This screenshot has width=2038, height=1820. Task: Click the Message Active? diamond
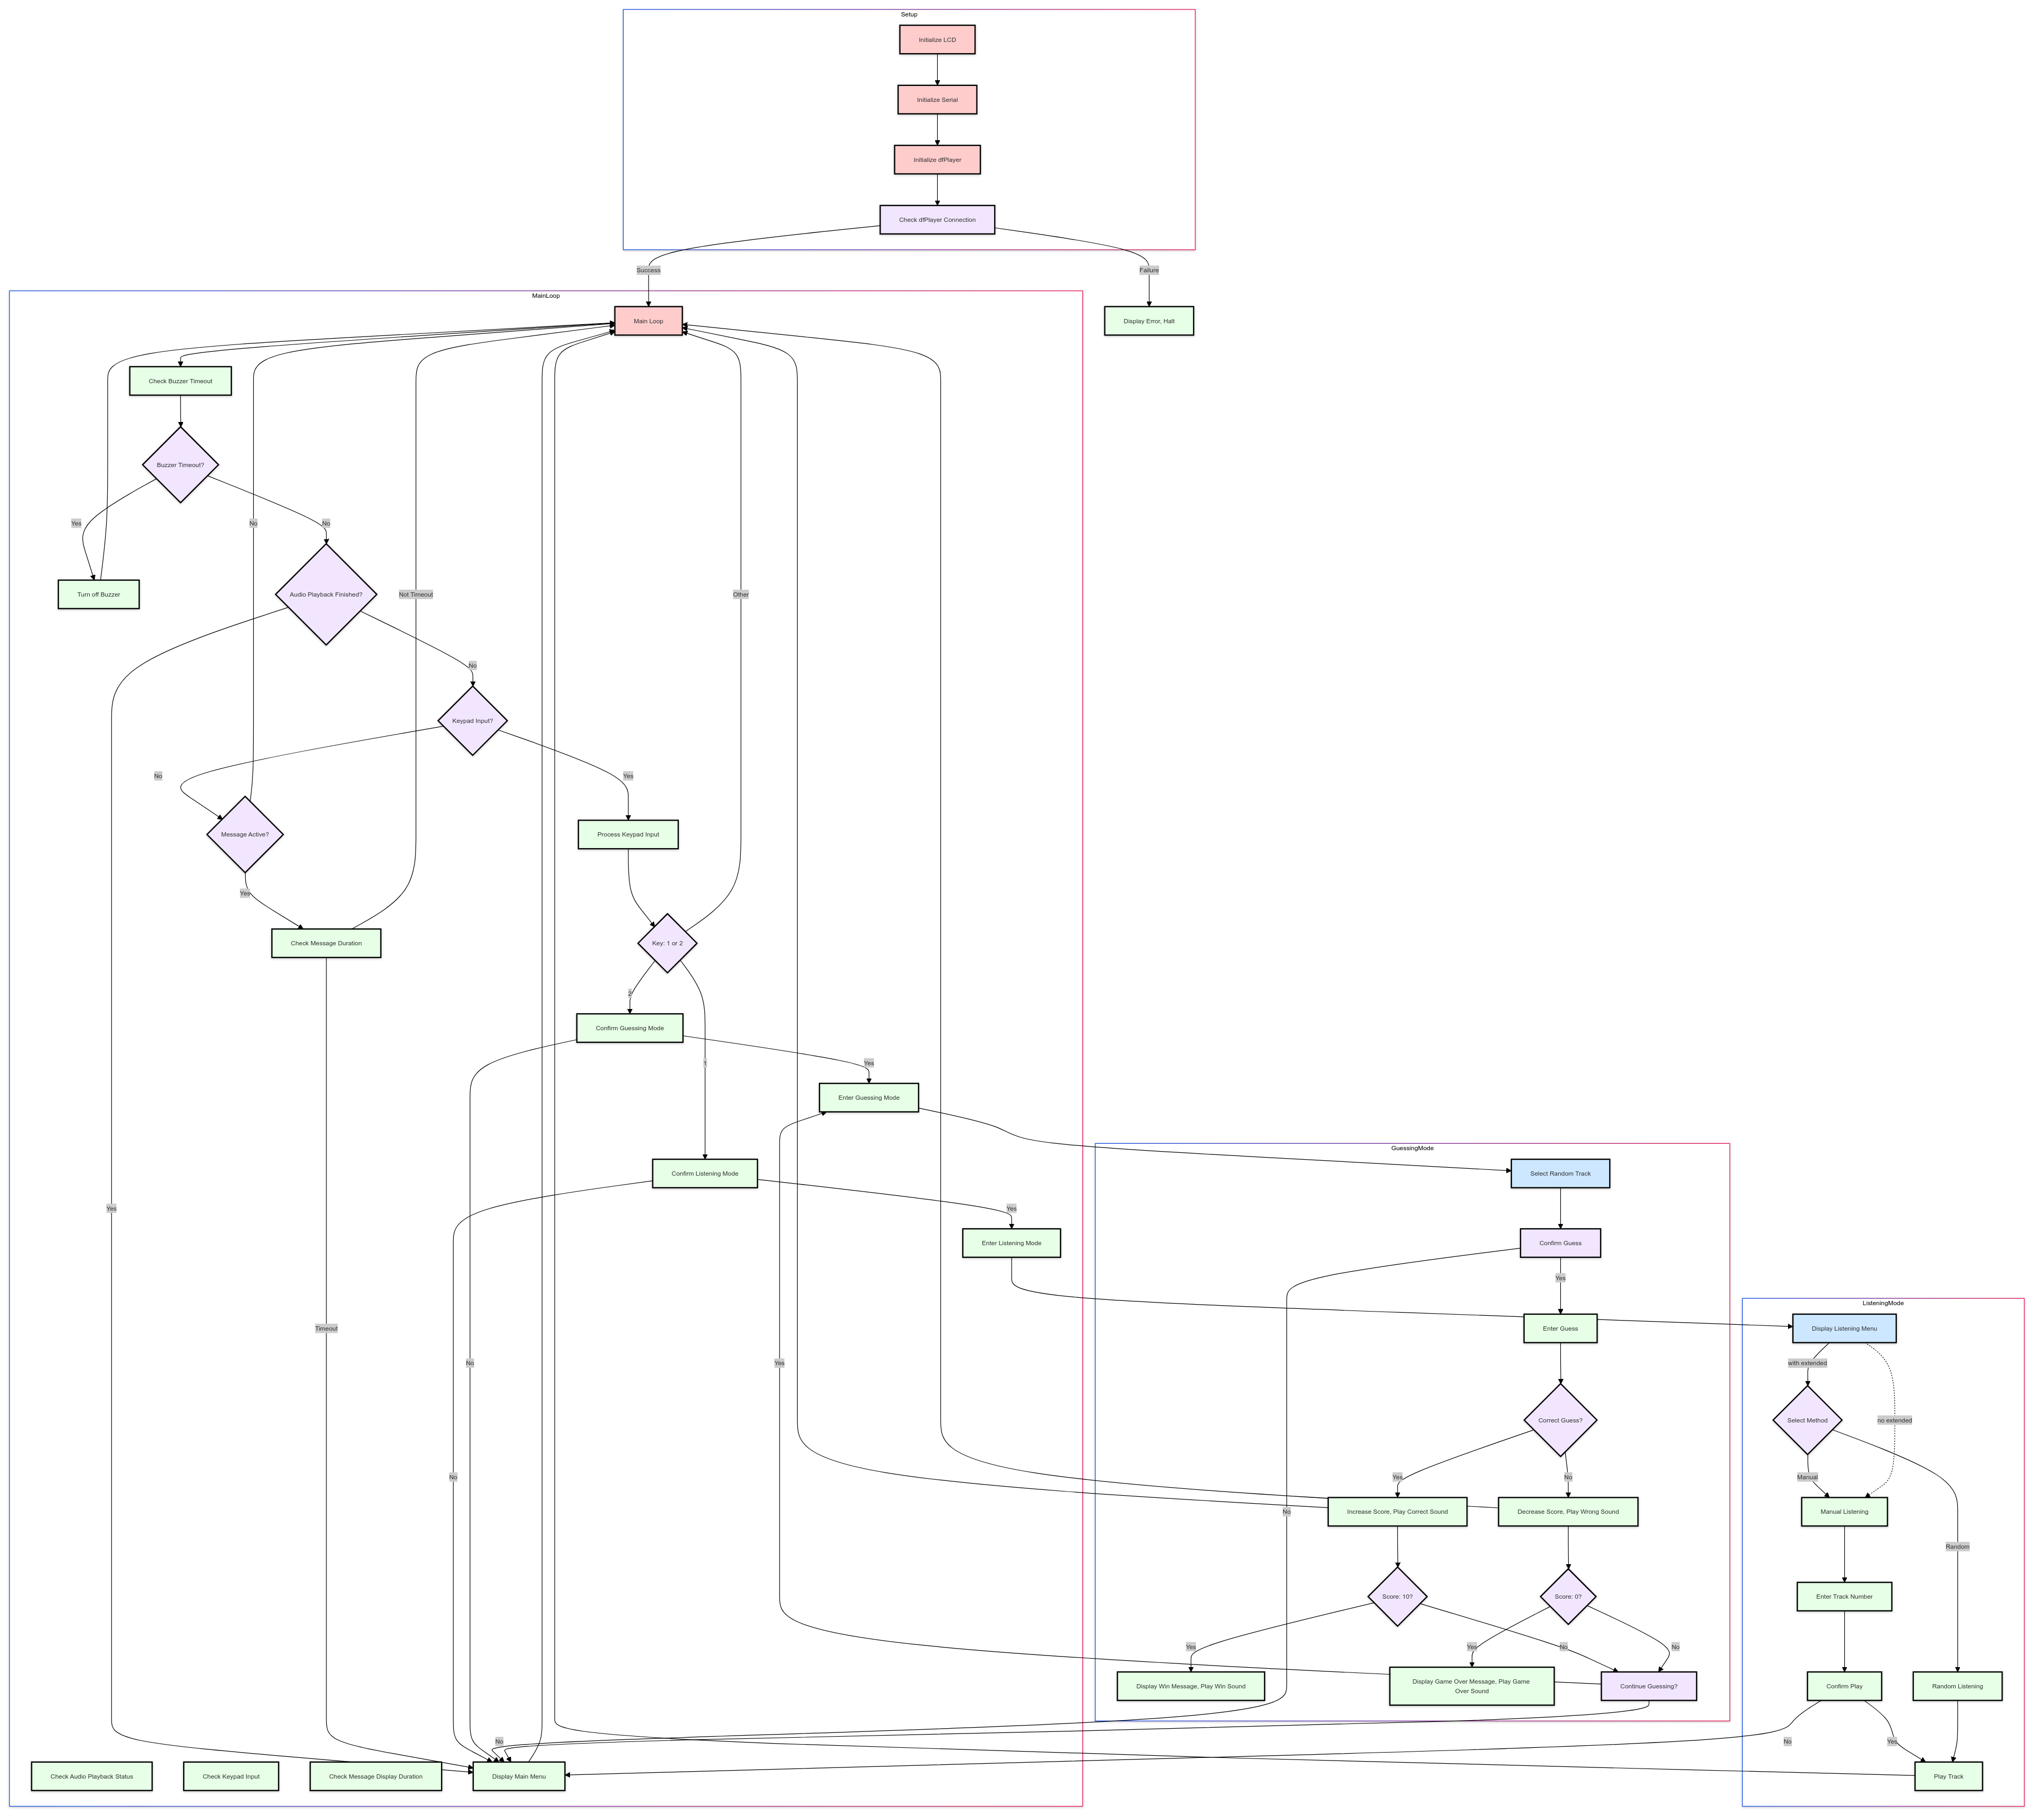pyautogui.click(x=245, y=834)
